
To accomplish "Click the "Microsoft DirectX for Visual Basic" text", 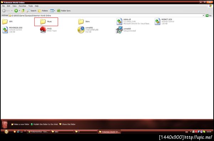I will tap(136, 24).
